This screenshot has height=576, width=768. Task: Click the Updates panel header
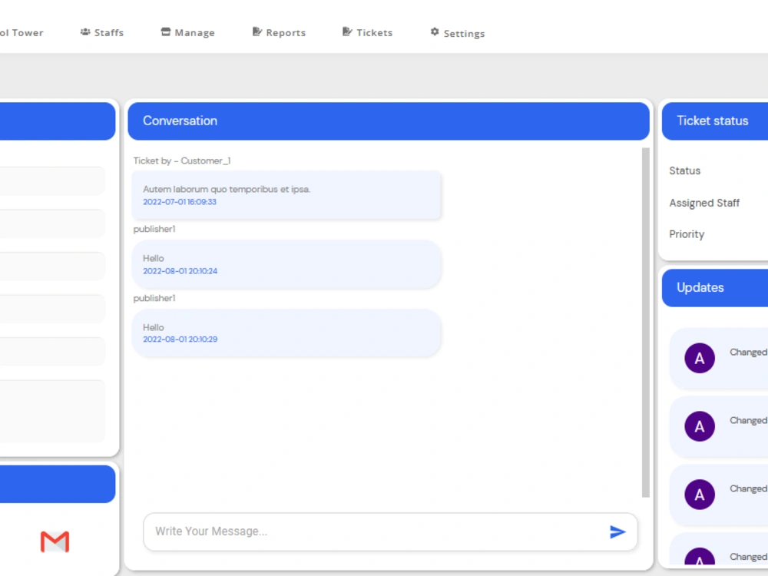pyautogui.click(x=714, y=287)
